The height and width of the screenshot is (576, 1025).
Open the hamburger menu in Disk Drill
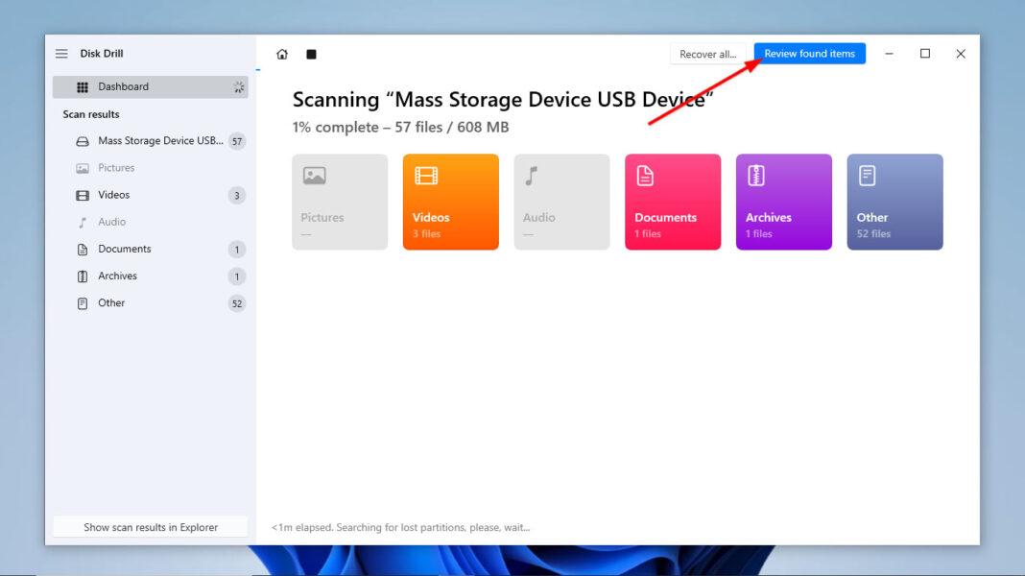(61, 53)
